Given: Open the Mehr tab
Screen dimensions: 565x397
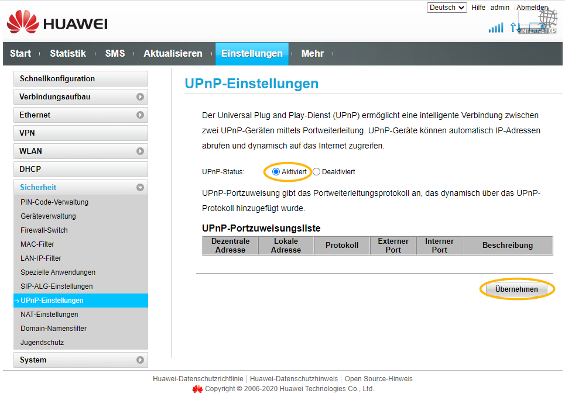Looking at the screenshot, I should click(x=313, y=54).
